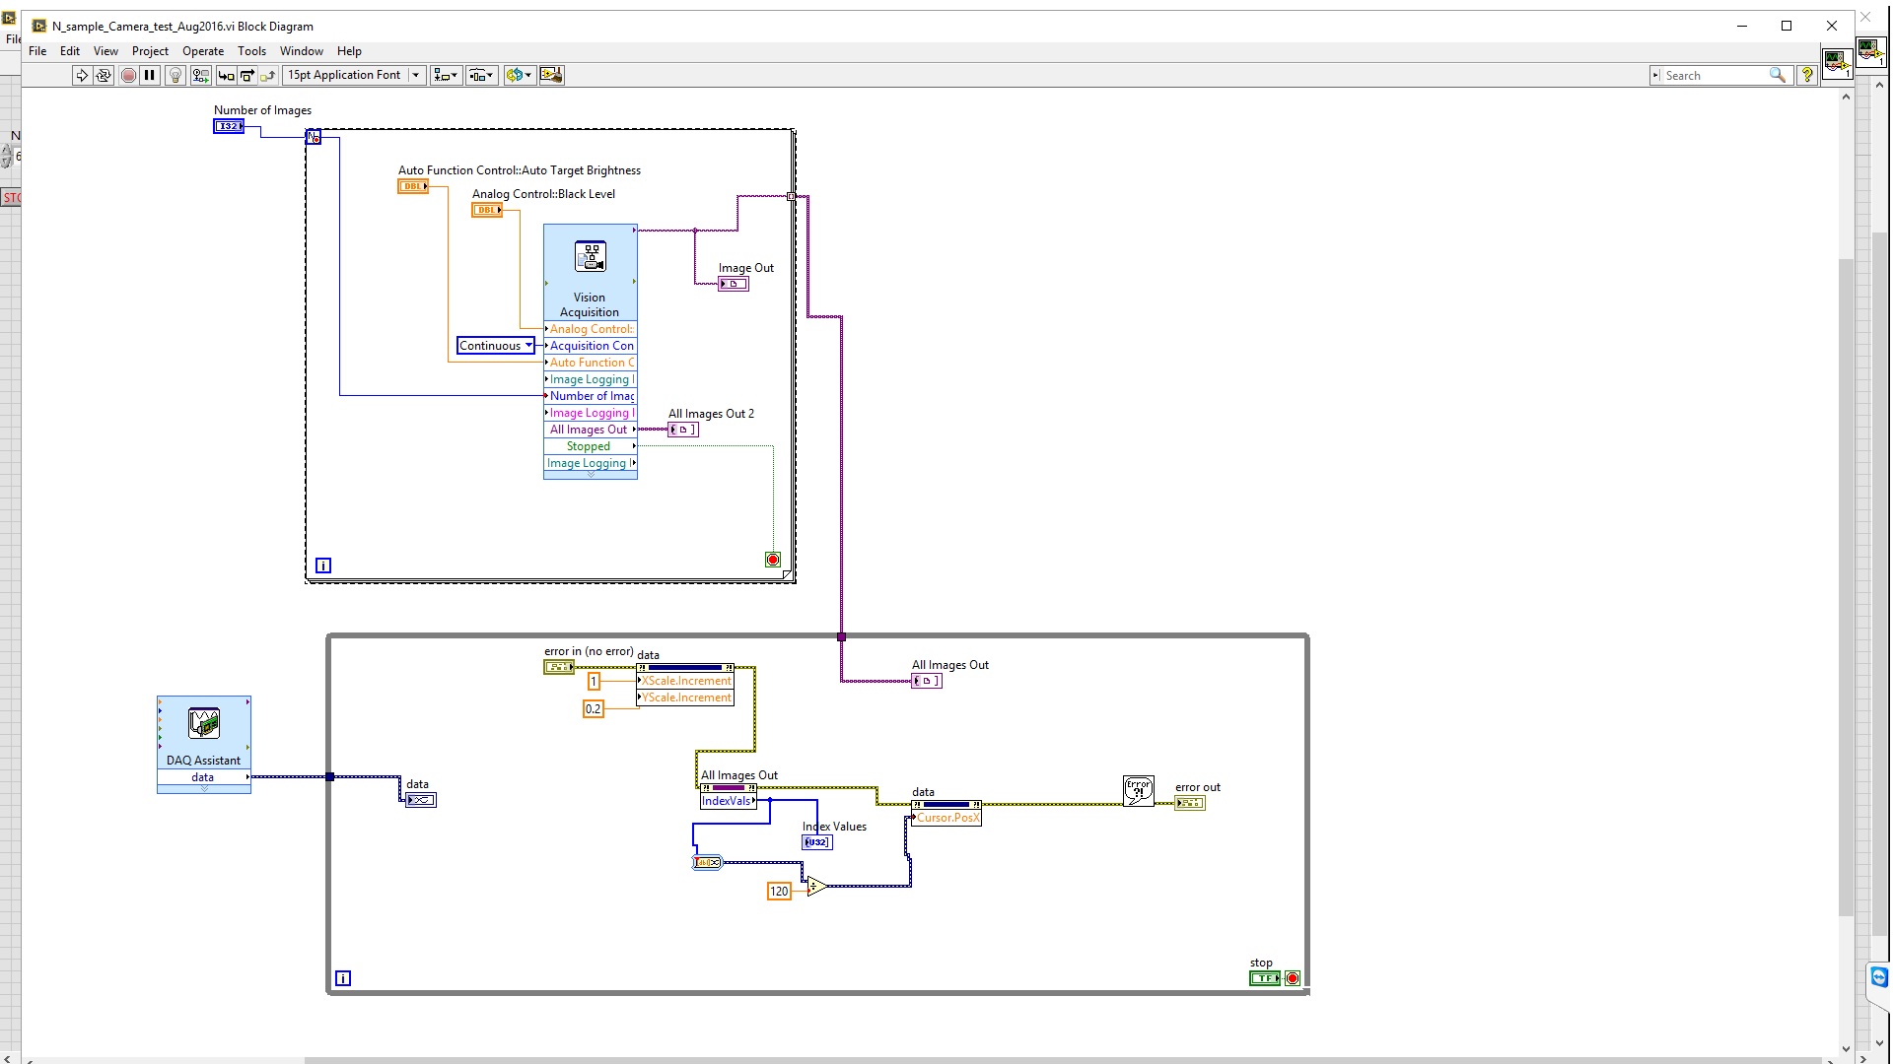The width and height of the screenshot is (1893, 1064).
Task: Click the magnifier icon in the Search box
Action: (x=1777, y=75)
